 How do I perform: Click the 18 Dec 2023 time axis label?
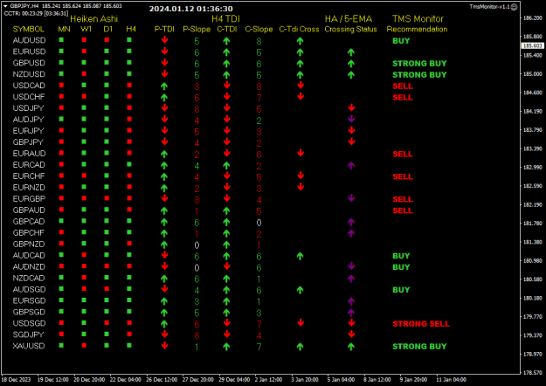pyautogui.click(x=16, y=379)
